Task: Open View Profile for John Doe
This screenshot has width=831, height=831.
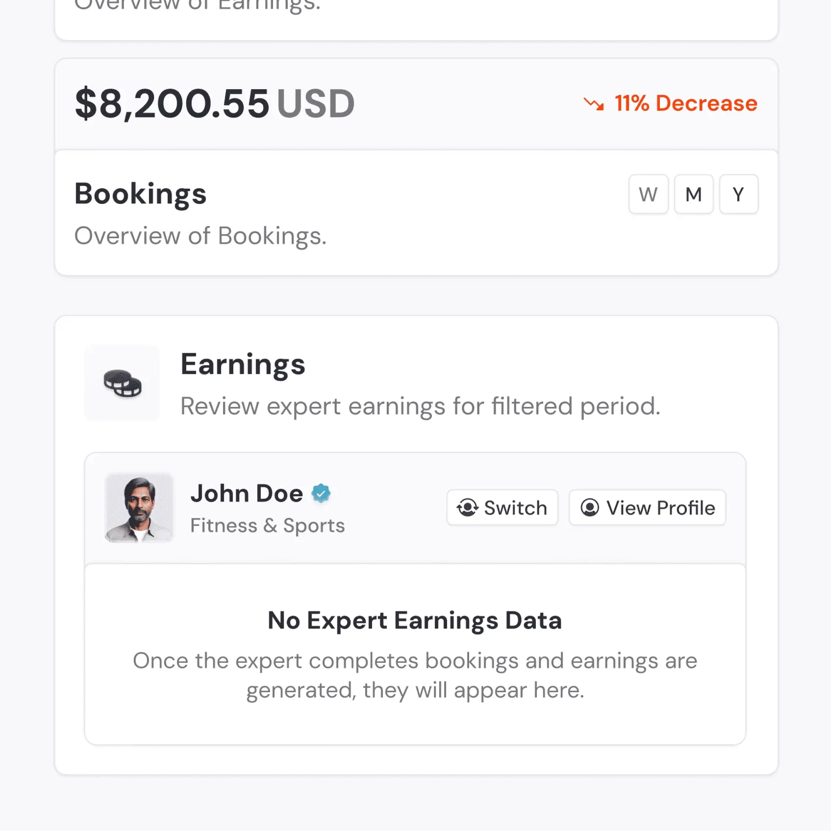Action: (x=647, y=508)
